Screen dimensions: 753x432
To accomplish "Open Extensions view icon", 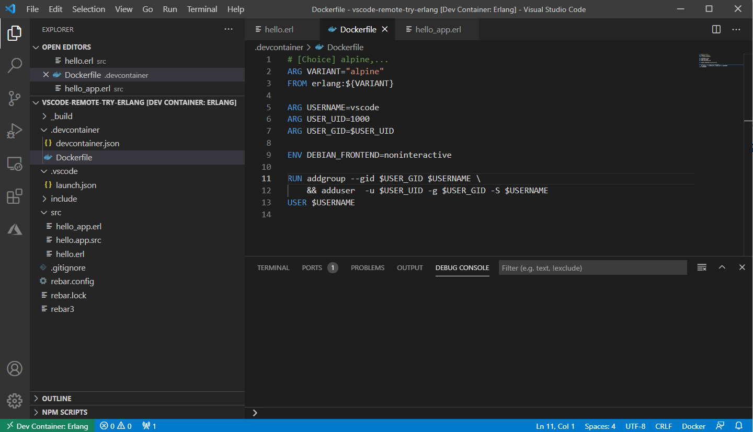I will pos(15,196).
